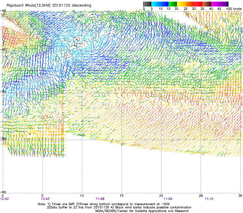
Task: Click the purple 11:08 time stamp
Action: 100,199
